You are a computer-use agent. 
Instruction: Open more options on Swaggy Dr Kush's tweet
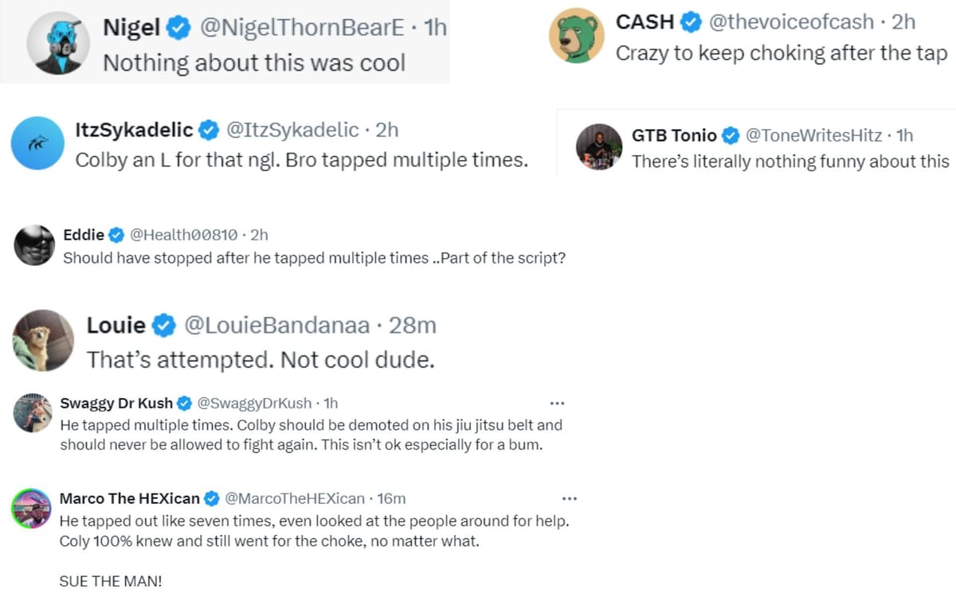[x=558, y=403]
